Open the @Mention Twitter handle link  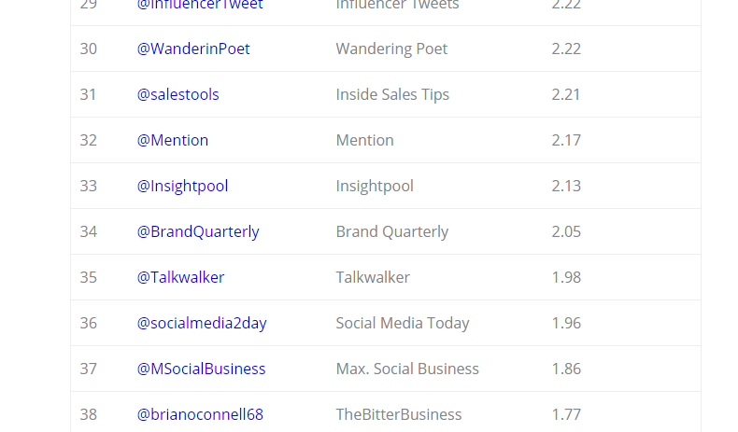173,140
